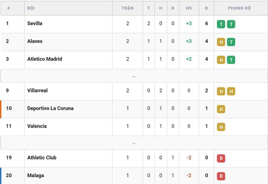This screenshot has height=184, width=268.
Task: Click Sevilla's first green T form badge
Action: pos(221,24)
